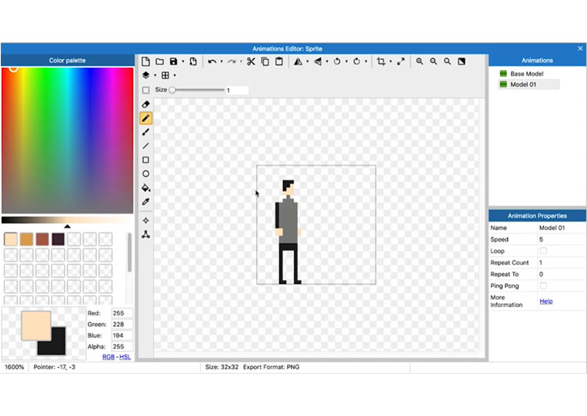587x416 pixels.
Task: Select the Brush tool
Action: (x=146, y=132)
